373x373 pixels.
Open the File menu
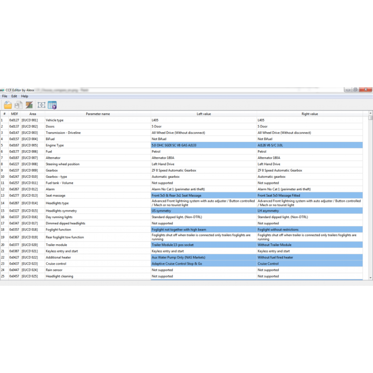(5, 96)
